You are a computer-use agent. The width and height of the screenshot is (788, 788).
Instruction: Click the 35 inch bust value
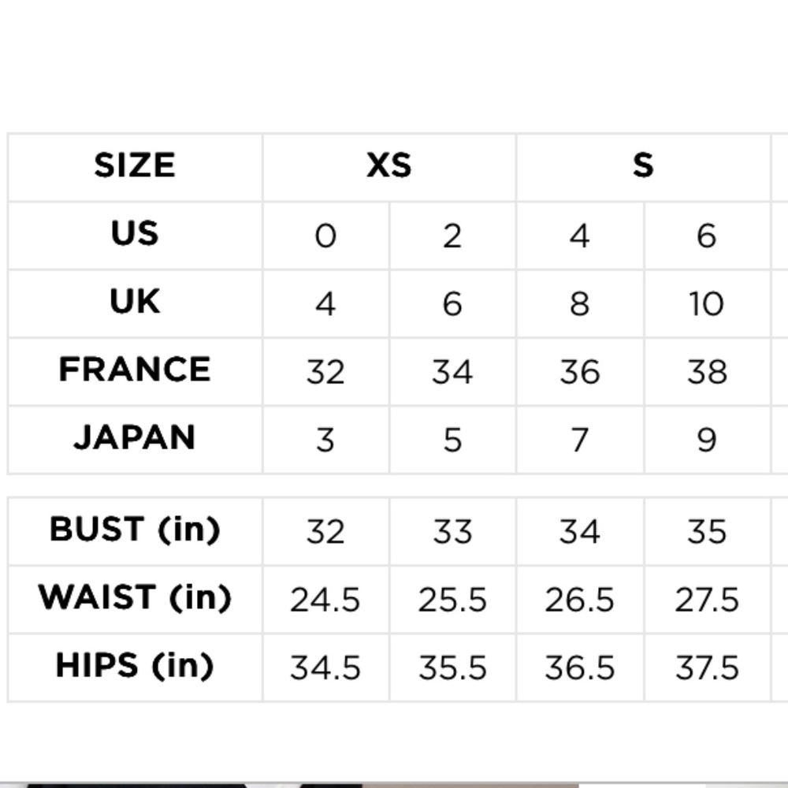(706, 532)
